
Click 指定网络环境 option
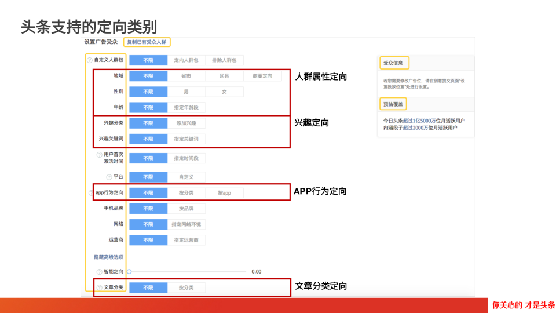(186, 224)
